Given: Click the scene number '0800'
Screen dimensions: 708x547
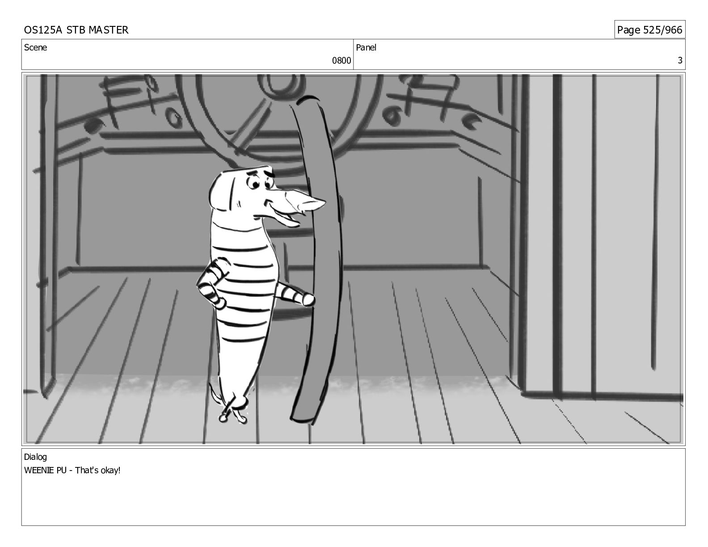Looking at the screenshot, I should [341, 61].
